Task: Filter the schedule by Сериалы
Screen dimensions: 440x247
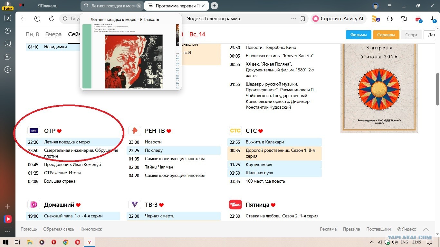Action: pos(386,35)
